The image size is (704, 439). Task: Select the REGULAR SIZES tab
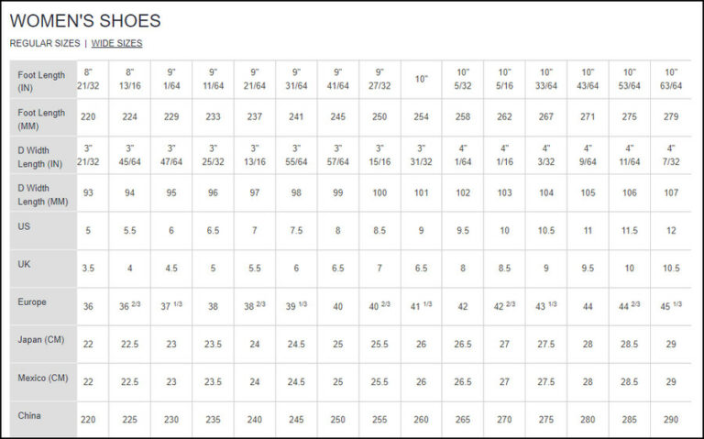(x=44, y=43)
